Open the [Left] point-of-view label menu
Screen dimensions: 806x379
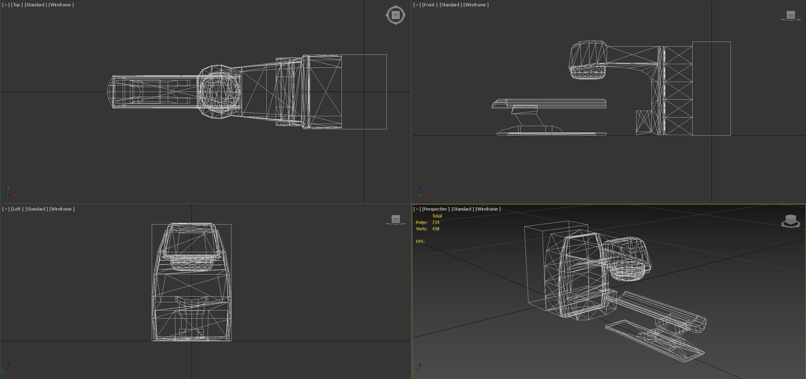17,209
